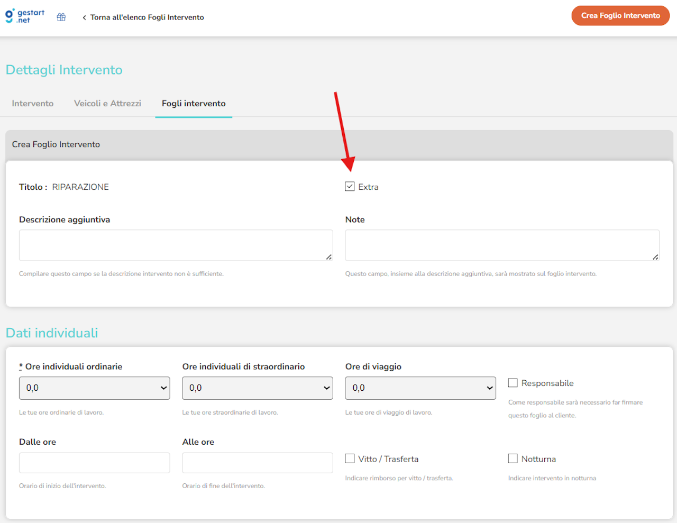The height and width of the screenshot is (523, 677).
Task: Click hint text 'Le tue ore ordinarie di lavoro.'
Action: [x=61, y=412]
